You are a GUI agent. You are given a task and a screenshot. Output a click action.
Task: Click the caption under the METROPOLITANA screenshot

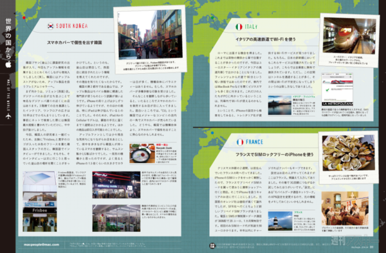pos(345,112)
